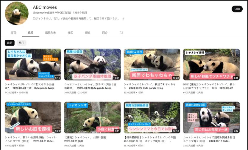Click title シャオシャオ、新しいお庭を探検
Screen dimensions: 248x150
[31, 139]
